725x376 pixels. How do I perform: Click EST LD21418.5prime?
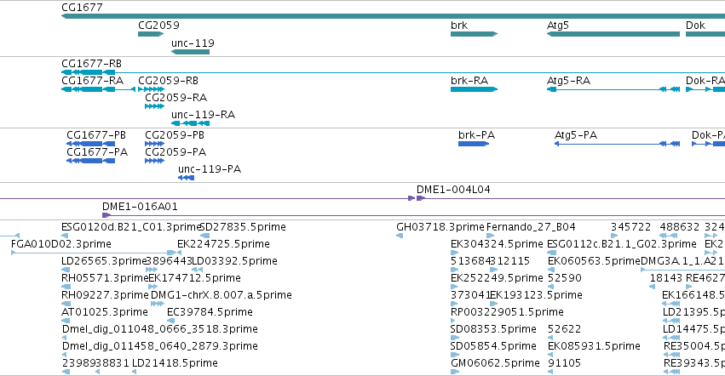[175, 364]
